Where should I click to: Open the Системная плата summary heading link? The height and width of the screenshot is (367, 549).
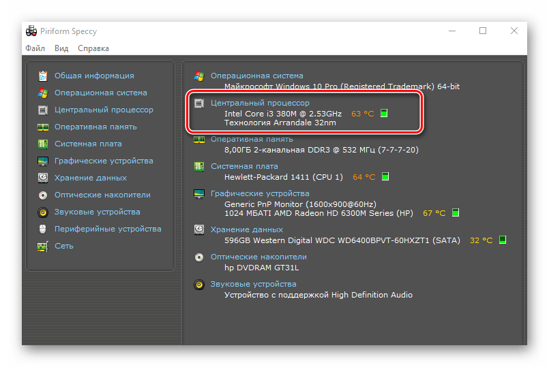pyautogui.click(x=244, y=166)
